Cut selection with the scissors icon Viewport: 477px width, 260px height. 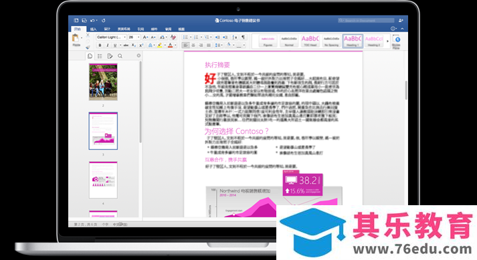click(88, 35)
